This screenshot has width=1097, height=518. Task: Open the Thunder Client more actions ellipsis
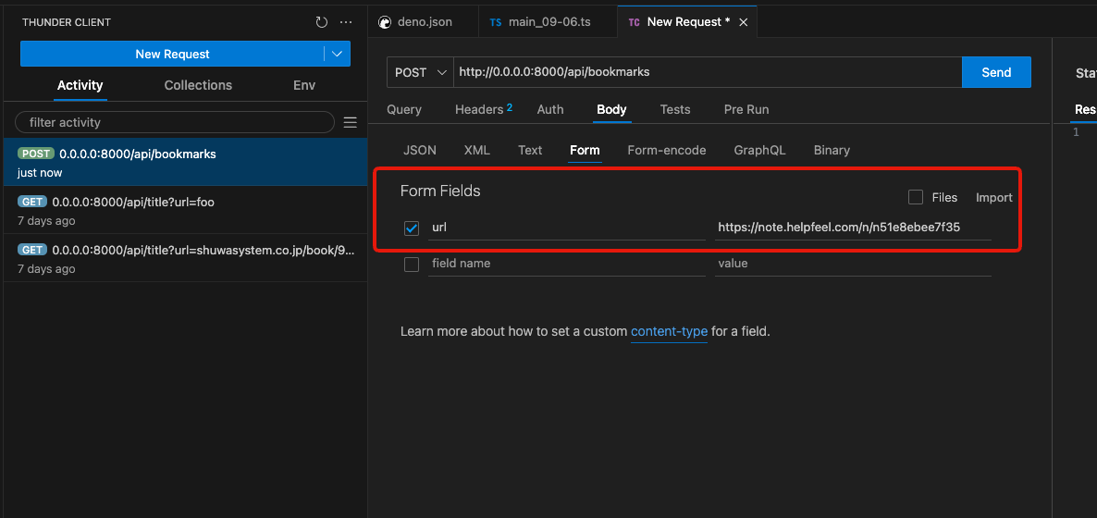346,22
